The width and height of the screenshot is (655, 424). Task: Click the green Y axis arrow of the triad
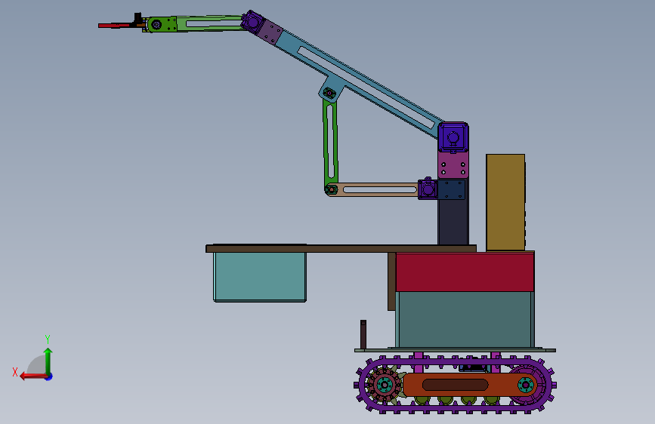(x=48, y=361)
